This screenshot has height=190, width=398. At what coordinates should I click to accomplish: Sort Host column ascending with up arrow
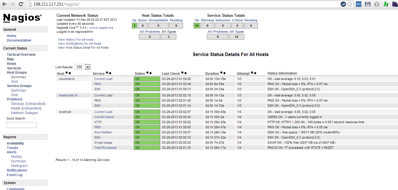click(x=67, y=73)
